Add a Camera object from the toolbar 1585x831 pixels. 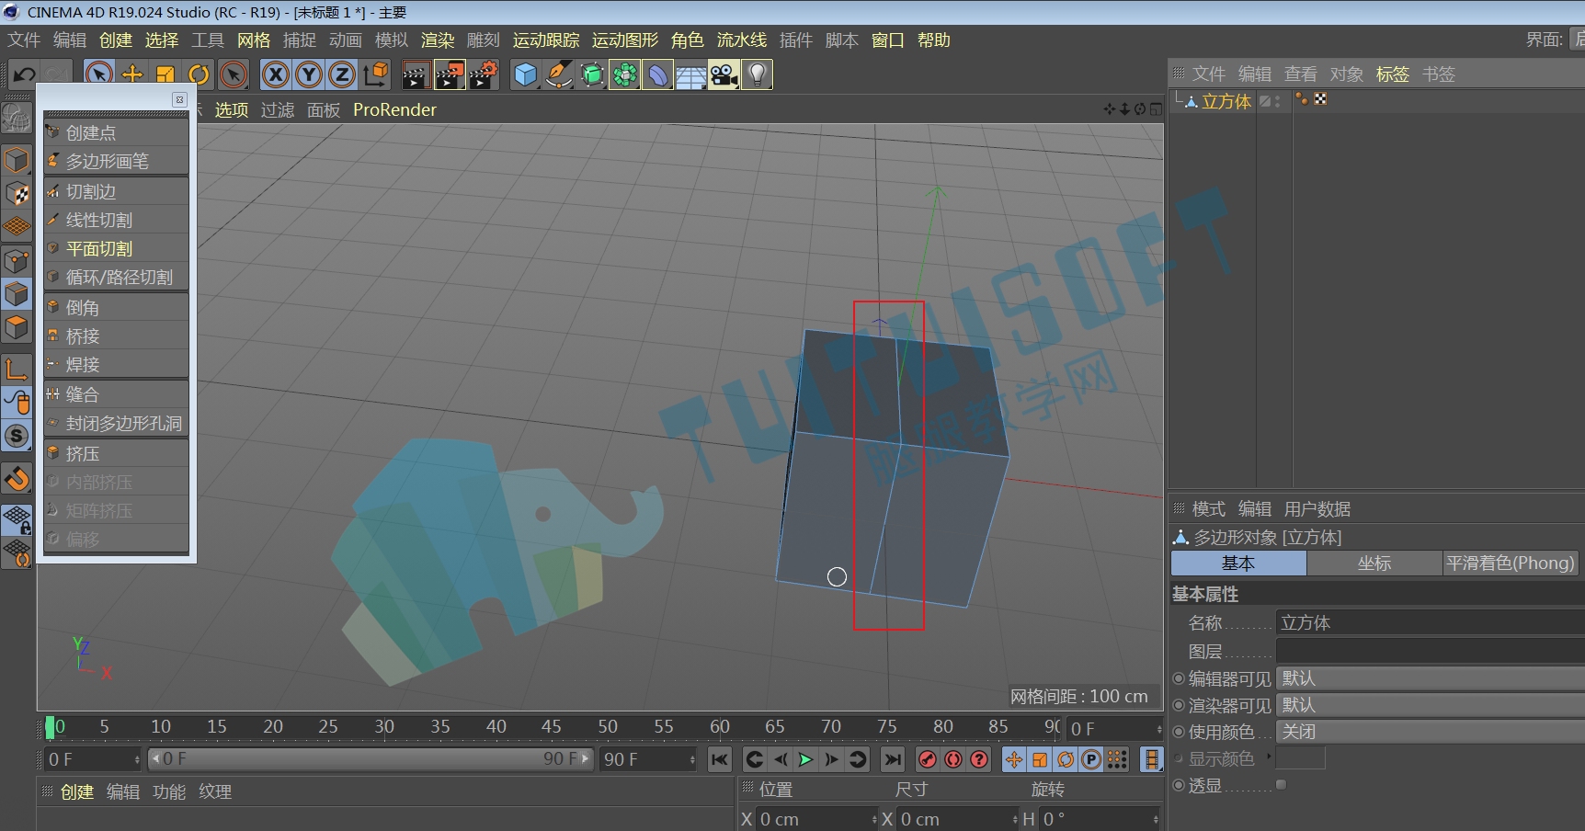pos(724,74)
